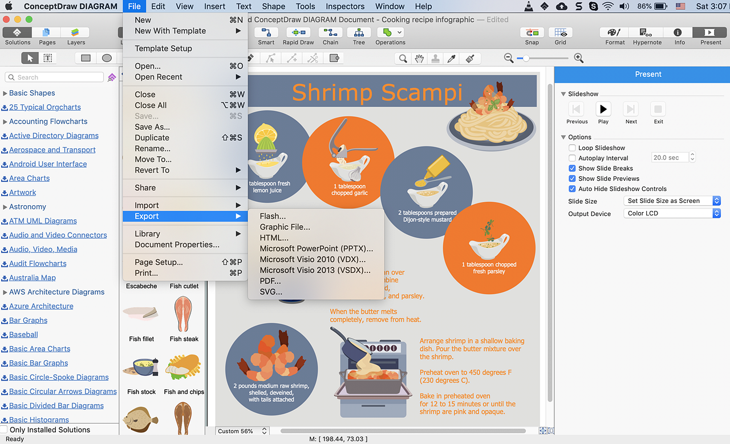This screenshot has height=444, width=730.
Task: Select the arrow pointer tool
Action: tap(30, 58)
